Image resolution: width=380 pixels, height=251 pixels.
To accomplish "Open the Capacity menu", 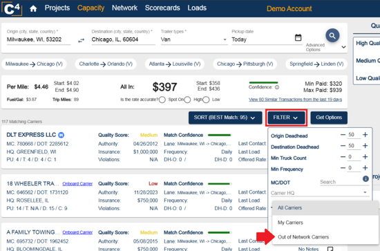I will click(91, 8).
